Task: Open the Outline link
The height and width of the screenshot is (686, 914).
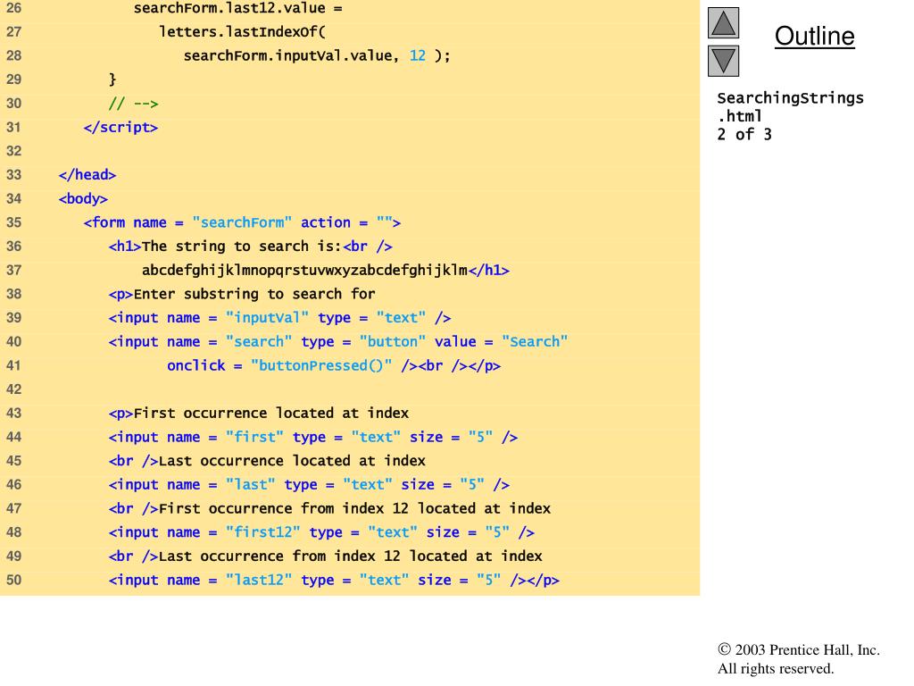Action: 814,36
